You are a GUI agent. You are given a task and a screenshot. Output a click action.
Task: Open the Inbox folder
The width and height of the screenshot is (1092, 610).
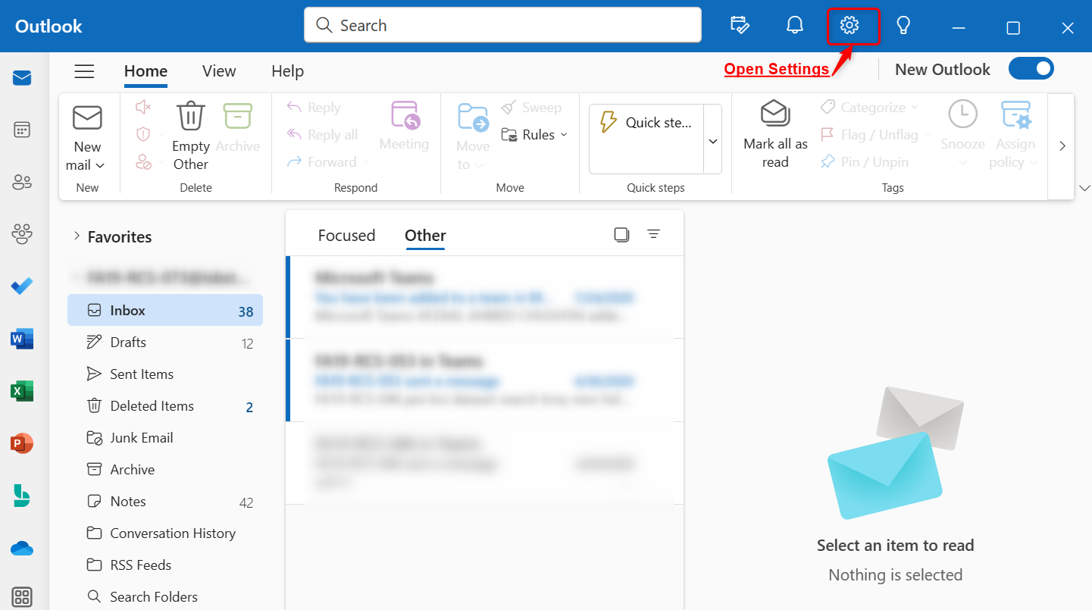(165, 310)
